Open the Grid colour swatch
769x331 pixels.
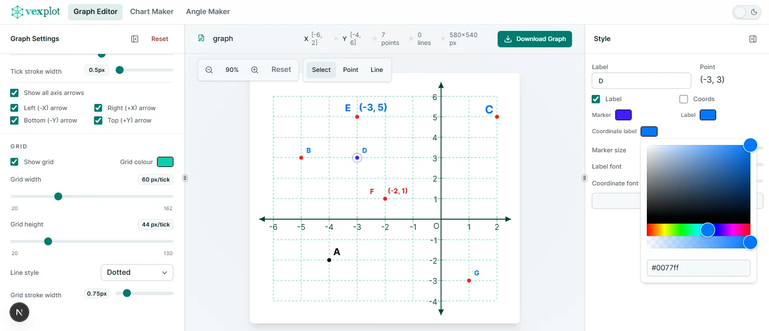(165, 162)
